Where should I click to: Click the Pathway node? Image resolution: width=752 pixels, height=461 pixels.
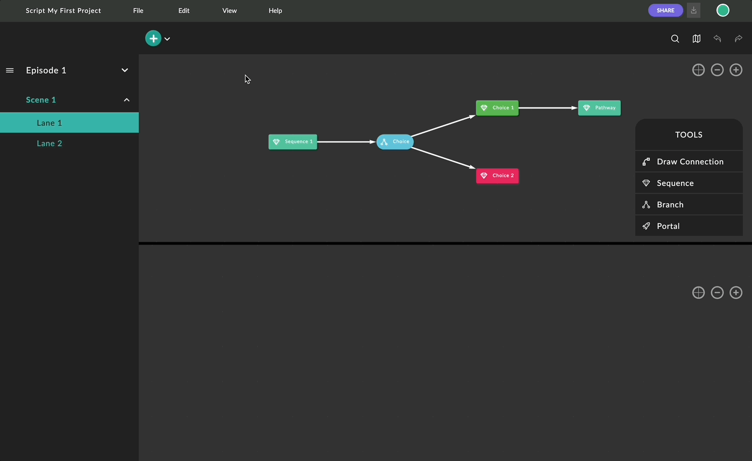pyautogui.click(x=599, y=108)
